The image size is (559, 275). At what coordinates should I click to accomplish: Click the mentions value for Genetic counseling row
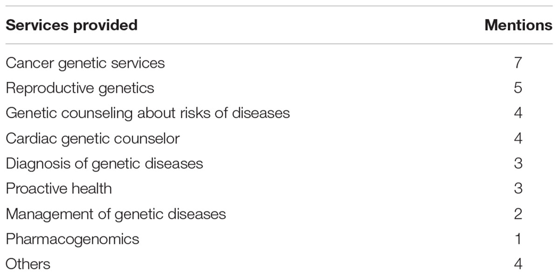click(518, 113)
